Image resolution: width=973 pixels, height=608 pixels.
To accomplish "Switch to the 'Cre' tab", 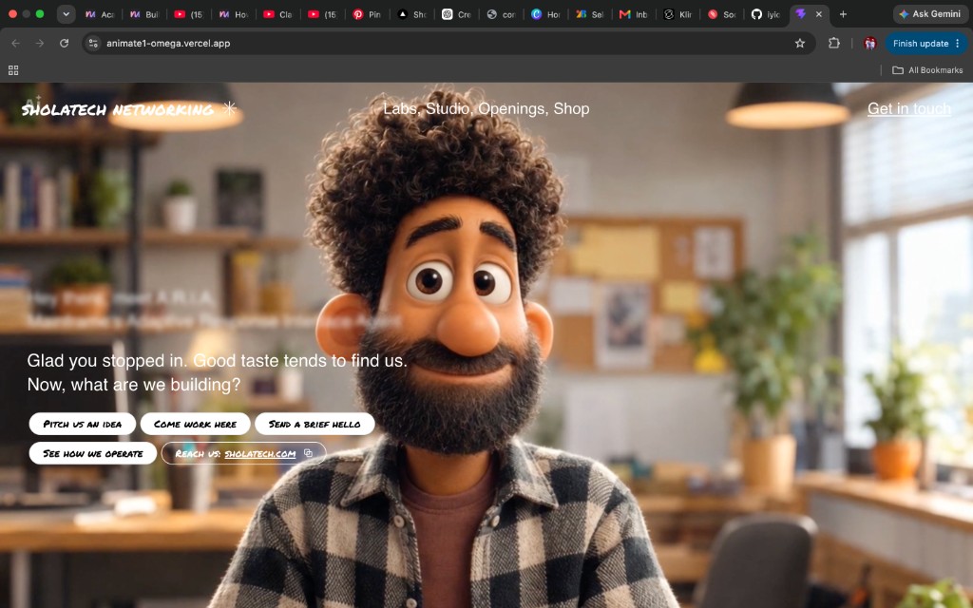I will (x=456, y=14).
